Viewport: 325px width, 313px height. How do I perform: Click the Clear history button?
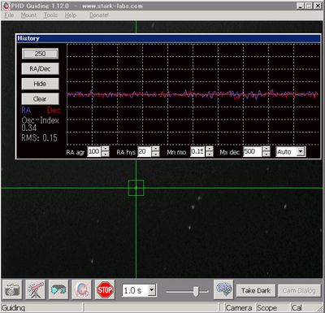pos(40,99)
